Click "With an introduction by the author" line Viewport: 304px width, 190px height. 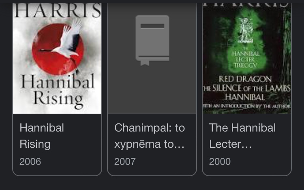pos(246,106)
